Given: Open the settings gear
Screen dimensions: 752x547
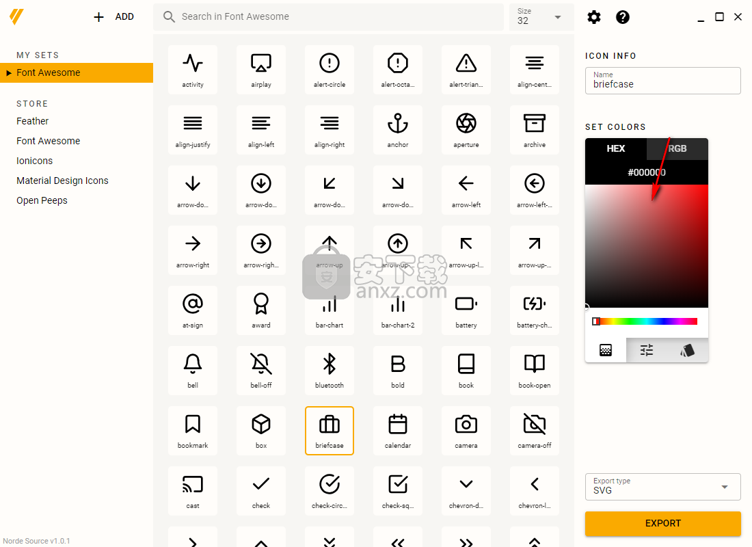Looking at the screenshot, I should (x=593, y=17).
